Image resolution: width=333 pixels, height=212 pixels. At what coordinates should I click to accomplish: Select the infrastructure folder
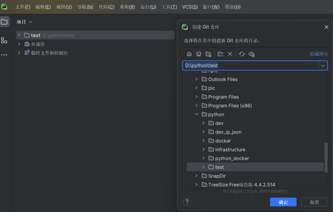point(230,150)
